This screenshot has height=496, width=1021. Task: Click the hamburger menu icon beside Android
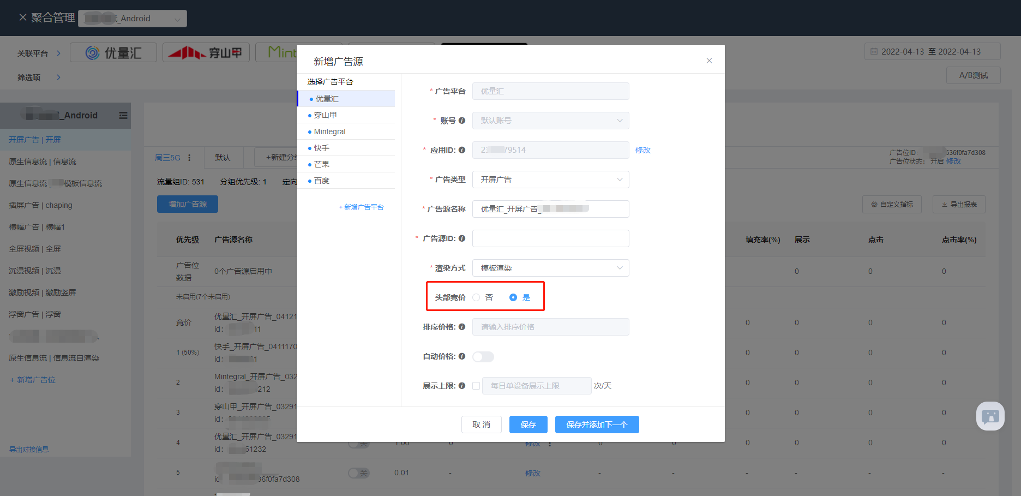click(x=123, y=116)
